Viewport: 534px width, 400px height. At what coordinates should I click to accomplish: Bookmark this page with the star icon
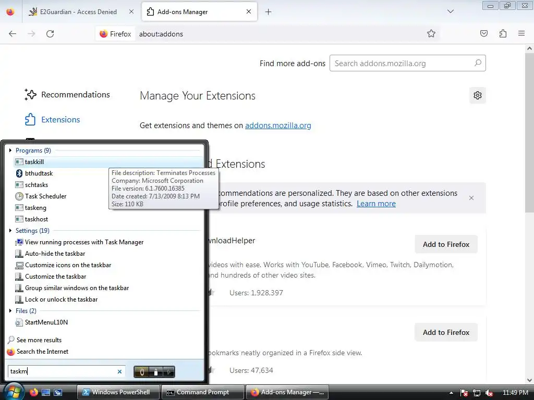point(431,33)
